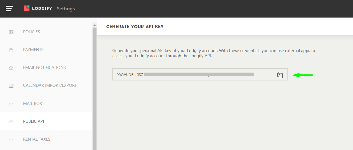Click the Payments sidebar icon

point(11,50)
